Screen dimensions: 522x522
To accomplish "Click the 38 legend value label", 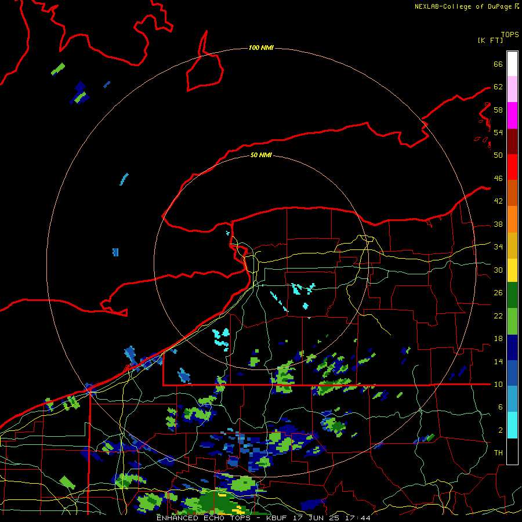I will 498,224.
